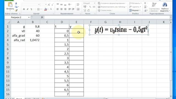Image resolution: width=176 pixels, height=99 pixels.
Task: Open Стили ячеек (Cell Styles) gallery
Action: click(105, 10)
